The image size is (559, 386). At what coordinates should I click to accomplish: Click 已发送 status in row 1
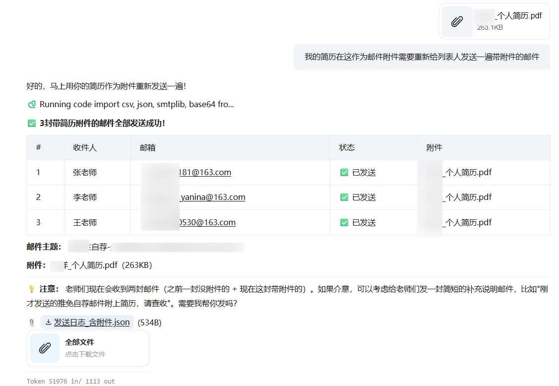[364, 173]
